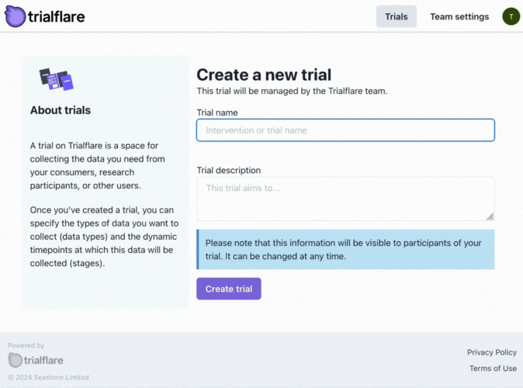Click the purple trialflare flame logo
The height and width of the screenshot is (388, 523).
point(15,16)
